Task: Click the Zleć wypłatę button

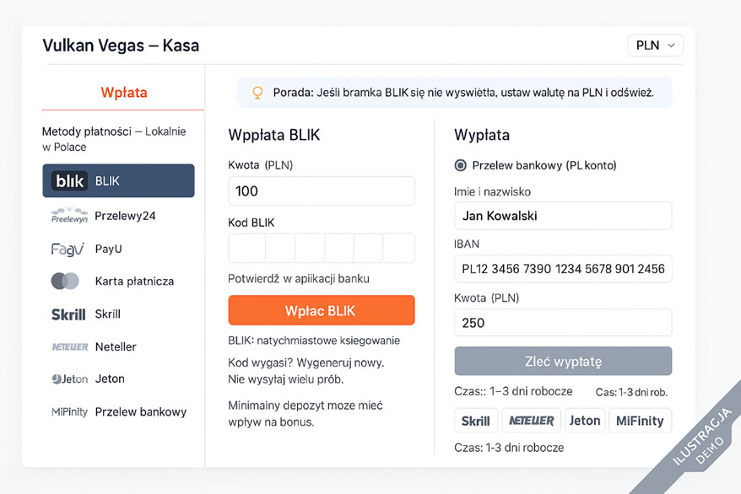Action: pos(563,362)
